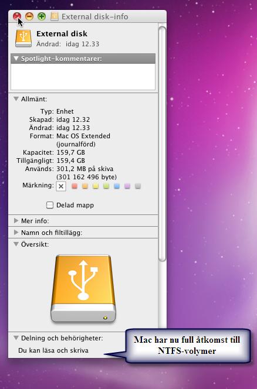Click the Skapad value idag 12.32
This screenshot has height=389, width=257.
click(73, 120)
